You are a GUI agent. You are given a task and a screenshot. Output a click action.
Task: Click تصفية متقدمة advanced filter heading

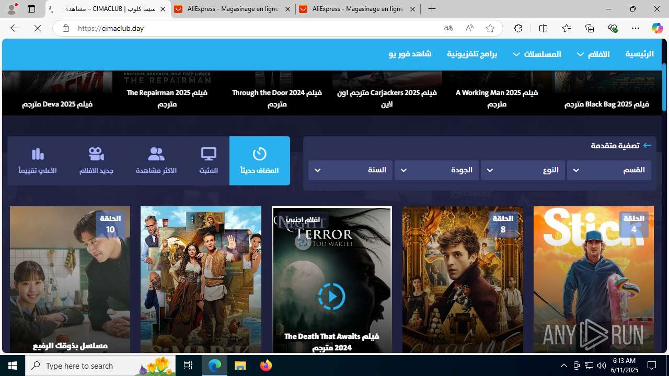(x=621, y=146)
